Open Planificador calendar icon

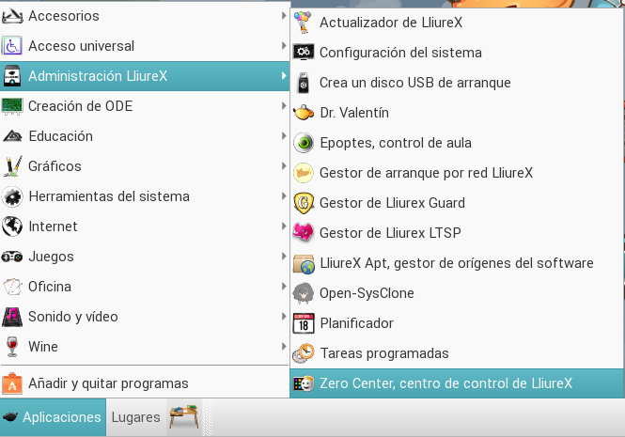pos(304,323)
